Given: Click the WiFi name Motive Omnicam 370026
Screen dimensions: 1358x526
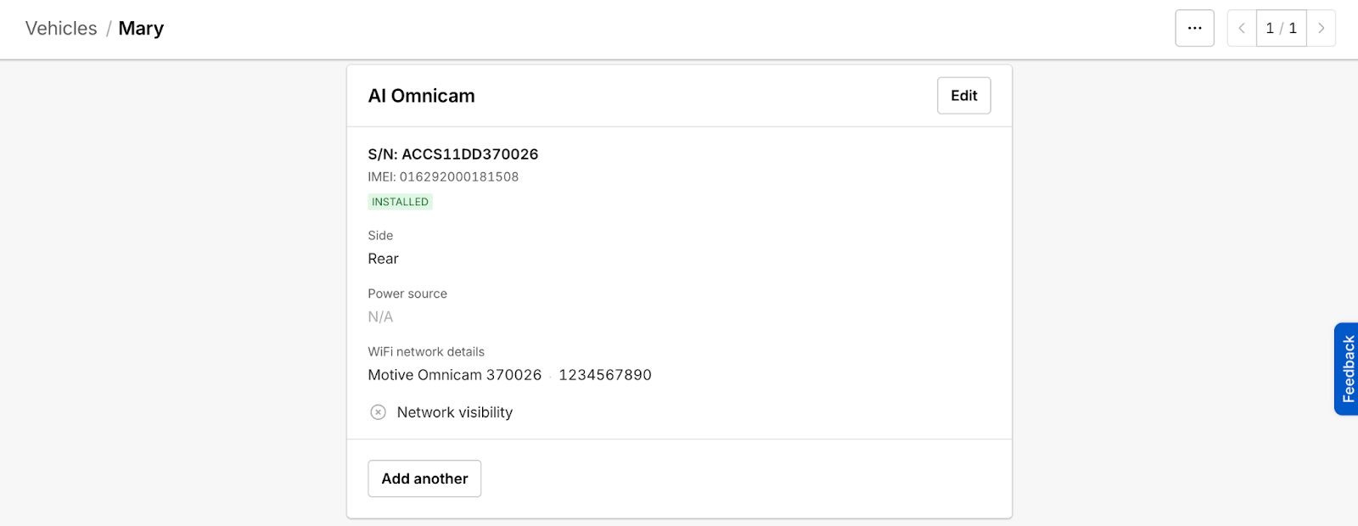Looking at the screenshot, I should (455, 375).
